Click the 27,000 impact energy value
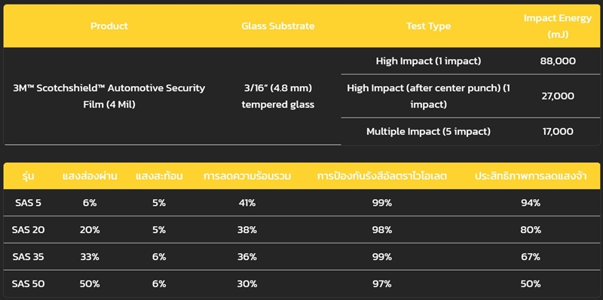The width and height of the screenshot is (603, 300). [558, 96]
